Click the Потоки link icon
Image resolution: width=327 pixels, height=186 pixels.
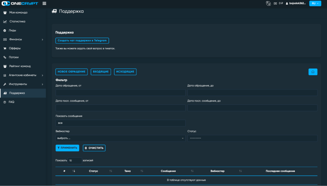[x=4, y=57]
